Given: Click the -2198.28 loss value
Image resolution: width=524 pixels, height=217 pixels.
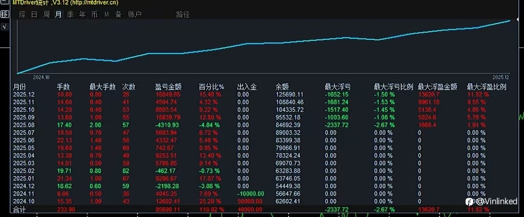Looking at the screenshot, I should click(167, 186).
